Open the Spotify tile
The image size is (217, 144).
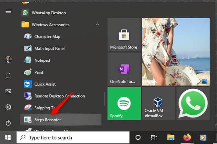coord(124,103)
